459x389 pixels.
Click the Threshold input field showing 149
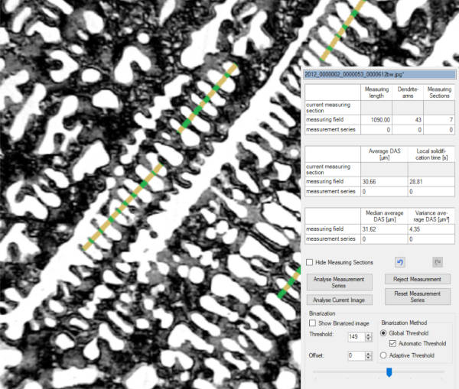(x=356, y=337)
